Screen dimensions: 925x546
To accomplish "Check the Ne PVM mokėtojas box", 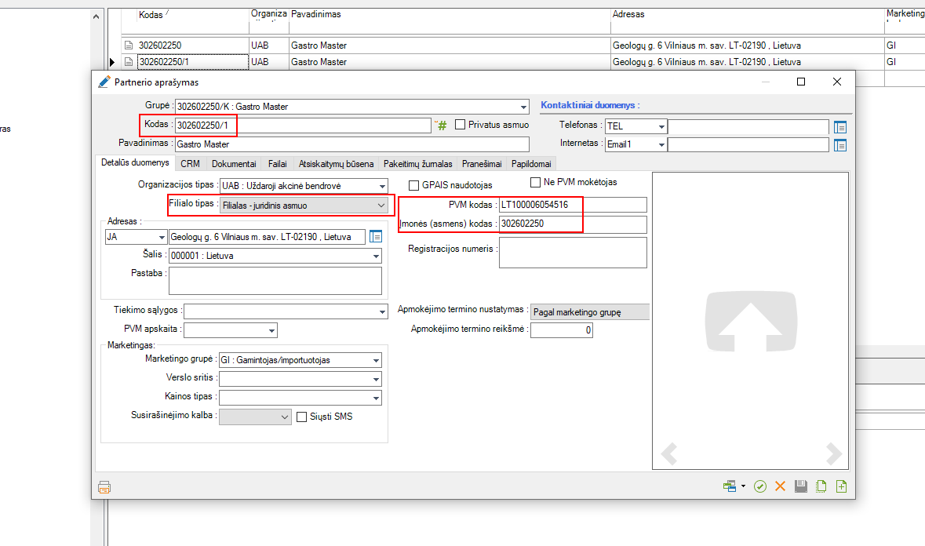I will pos(536,183).
